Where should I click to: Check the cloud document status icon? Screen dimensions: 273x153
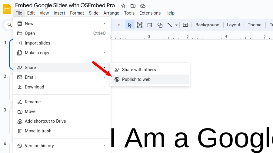pyautogui.click(x=143, y=6)
